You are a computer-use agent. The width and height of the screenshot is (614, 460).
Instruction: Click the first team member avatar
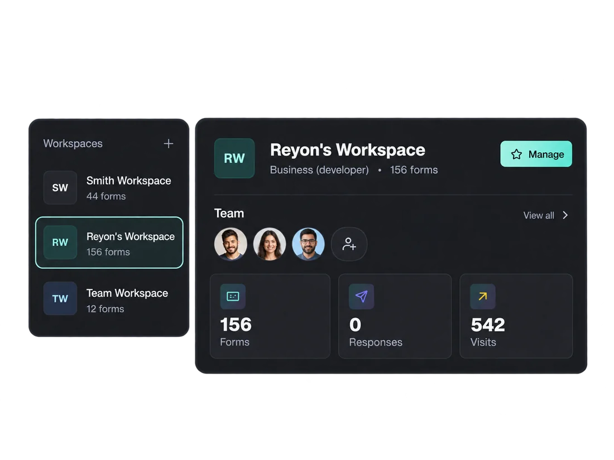231,244
